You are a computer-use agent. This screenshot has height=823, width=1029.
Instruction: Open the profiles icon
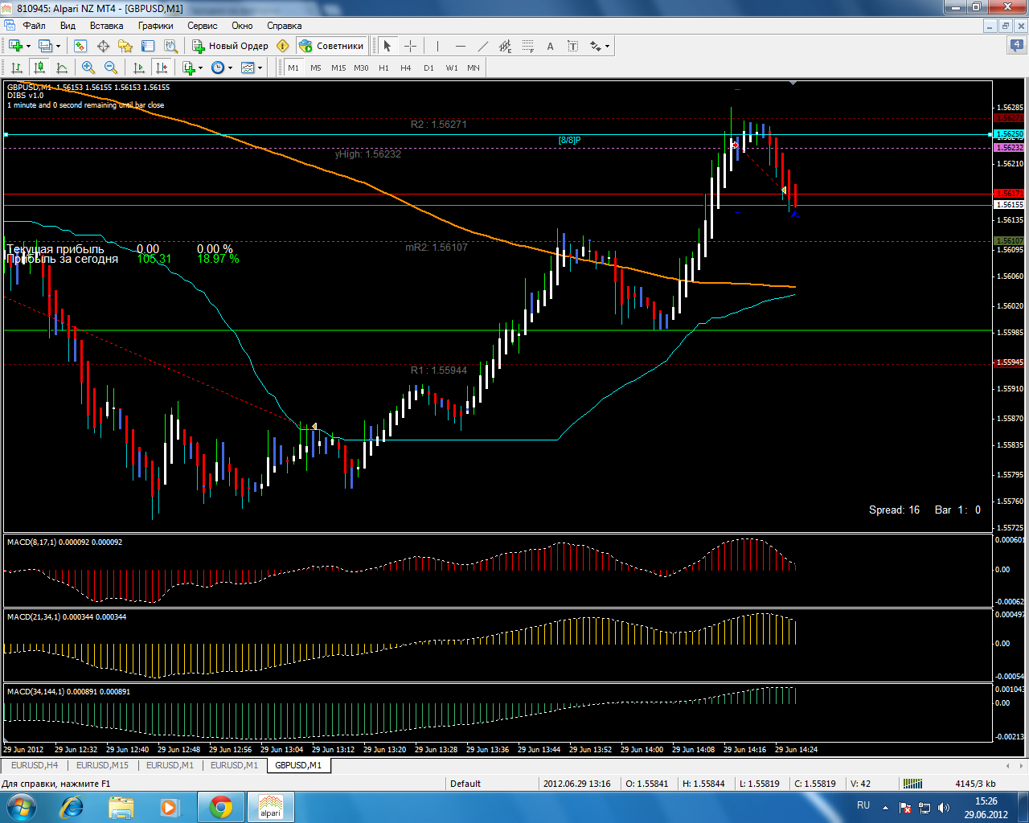pyautogui.click(x=46, y=46)
